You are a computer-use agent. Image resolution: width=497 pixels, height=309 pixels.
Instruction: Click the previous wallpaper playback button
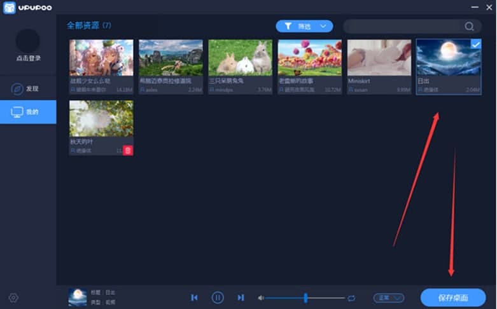point(194,298)
